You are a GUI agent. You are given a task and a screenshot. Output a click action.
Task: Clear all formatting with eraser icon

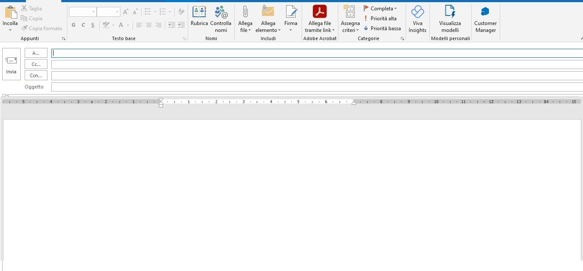click(181, 12)
